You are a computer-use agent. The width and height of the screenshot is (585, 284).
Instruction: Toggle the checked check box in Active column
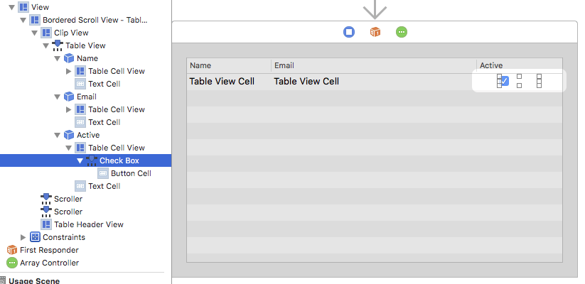pos(504,81)
